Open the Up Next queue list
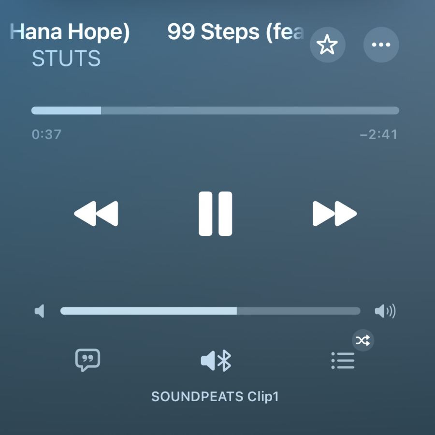Viewport: 435px width, 435px height. [x=343, y=361]
